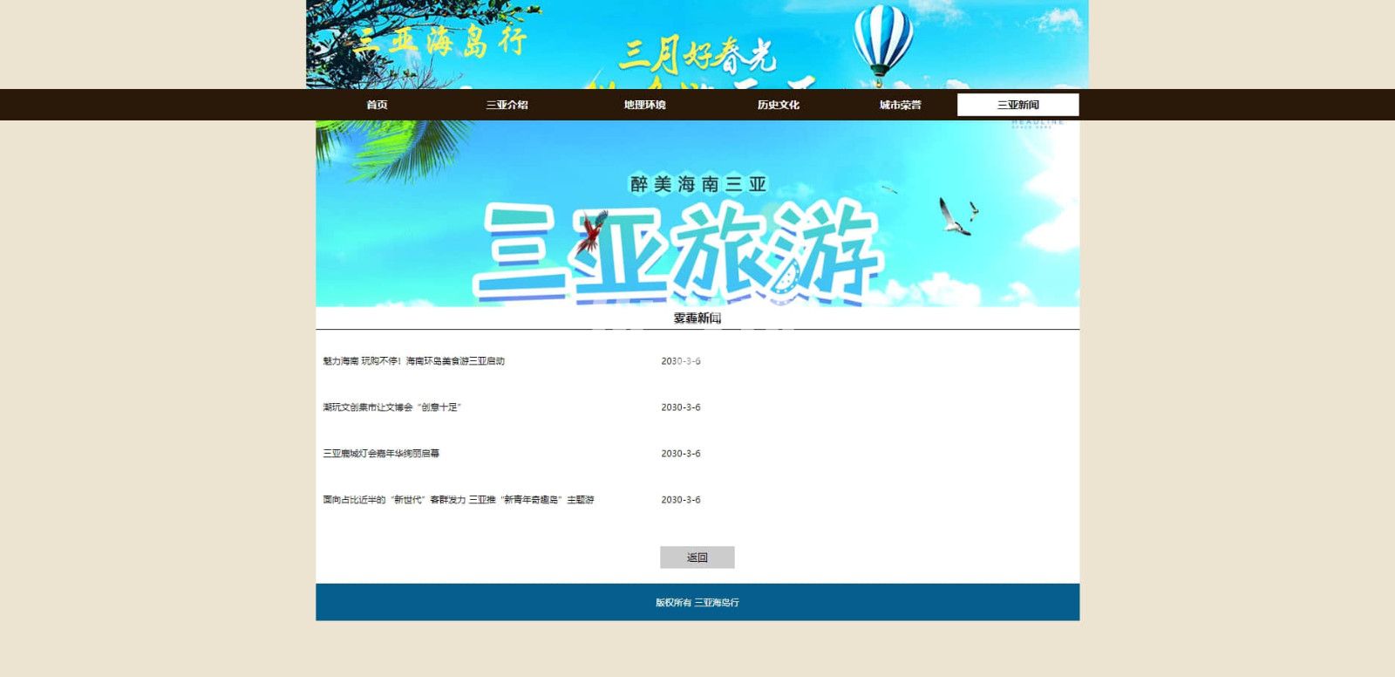Viewport: 1395px width, 677px height.
Task: Click the red parrot on the banner
Action: click(x=593, y=231)
